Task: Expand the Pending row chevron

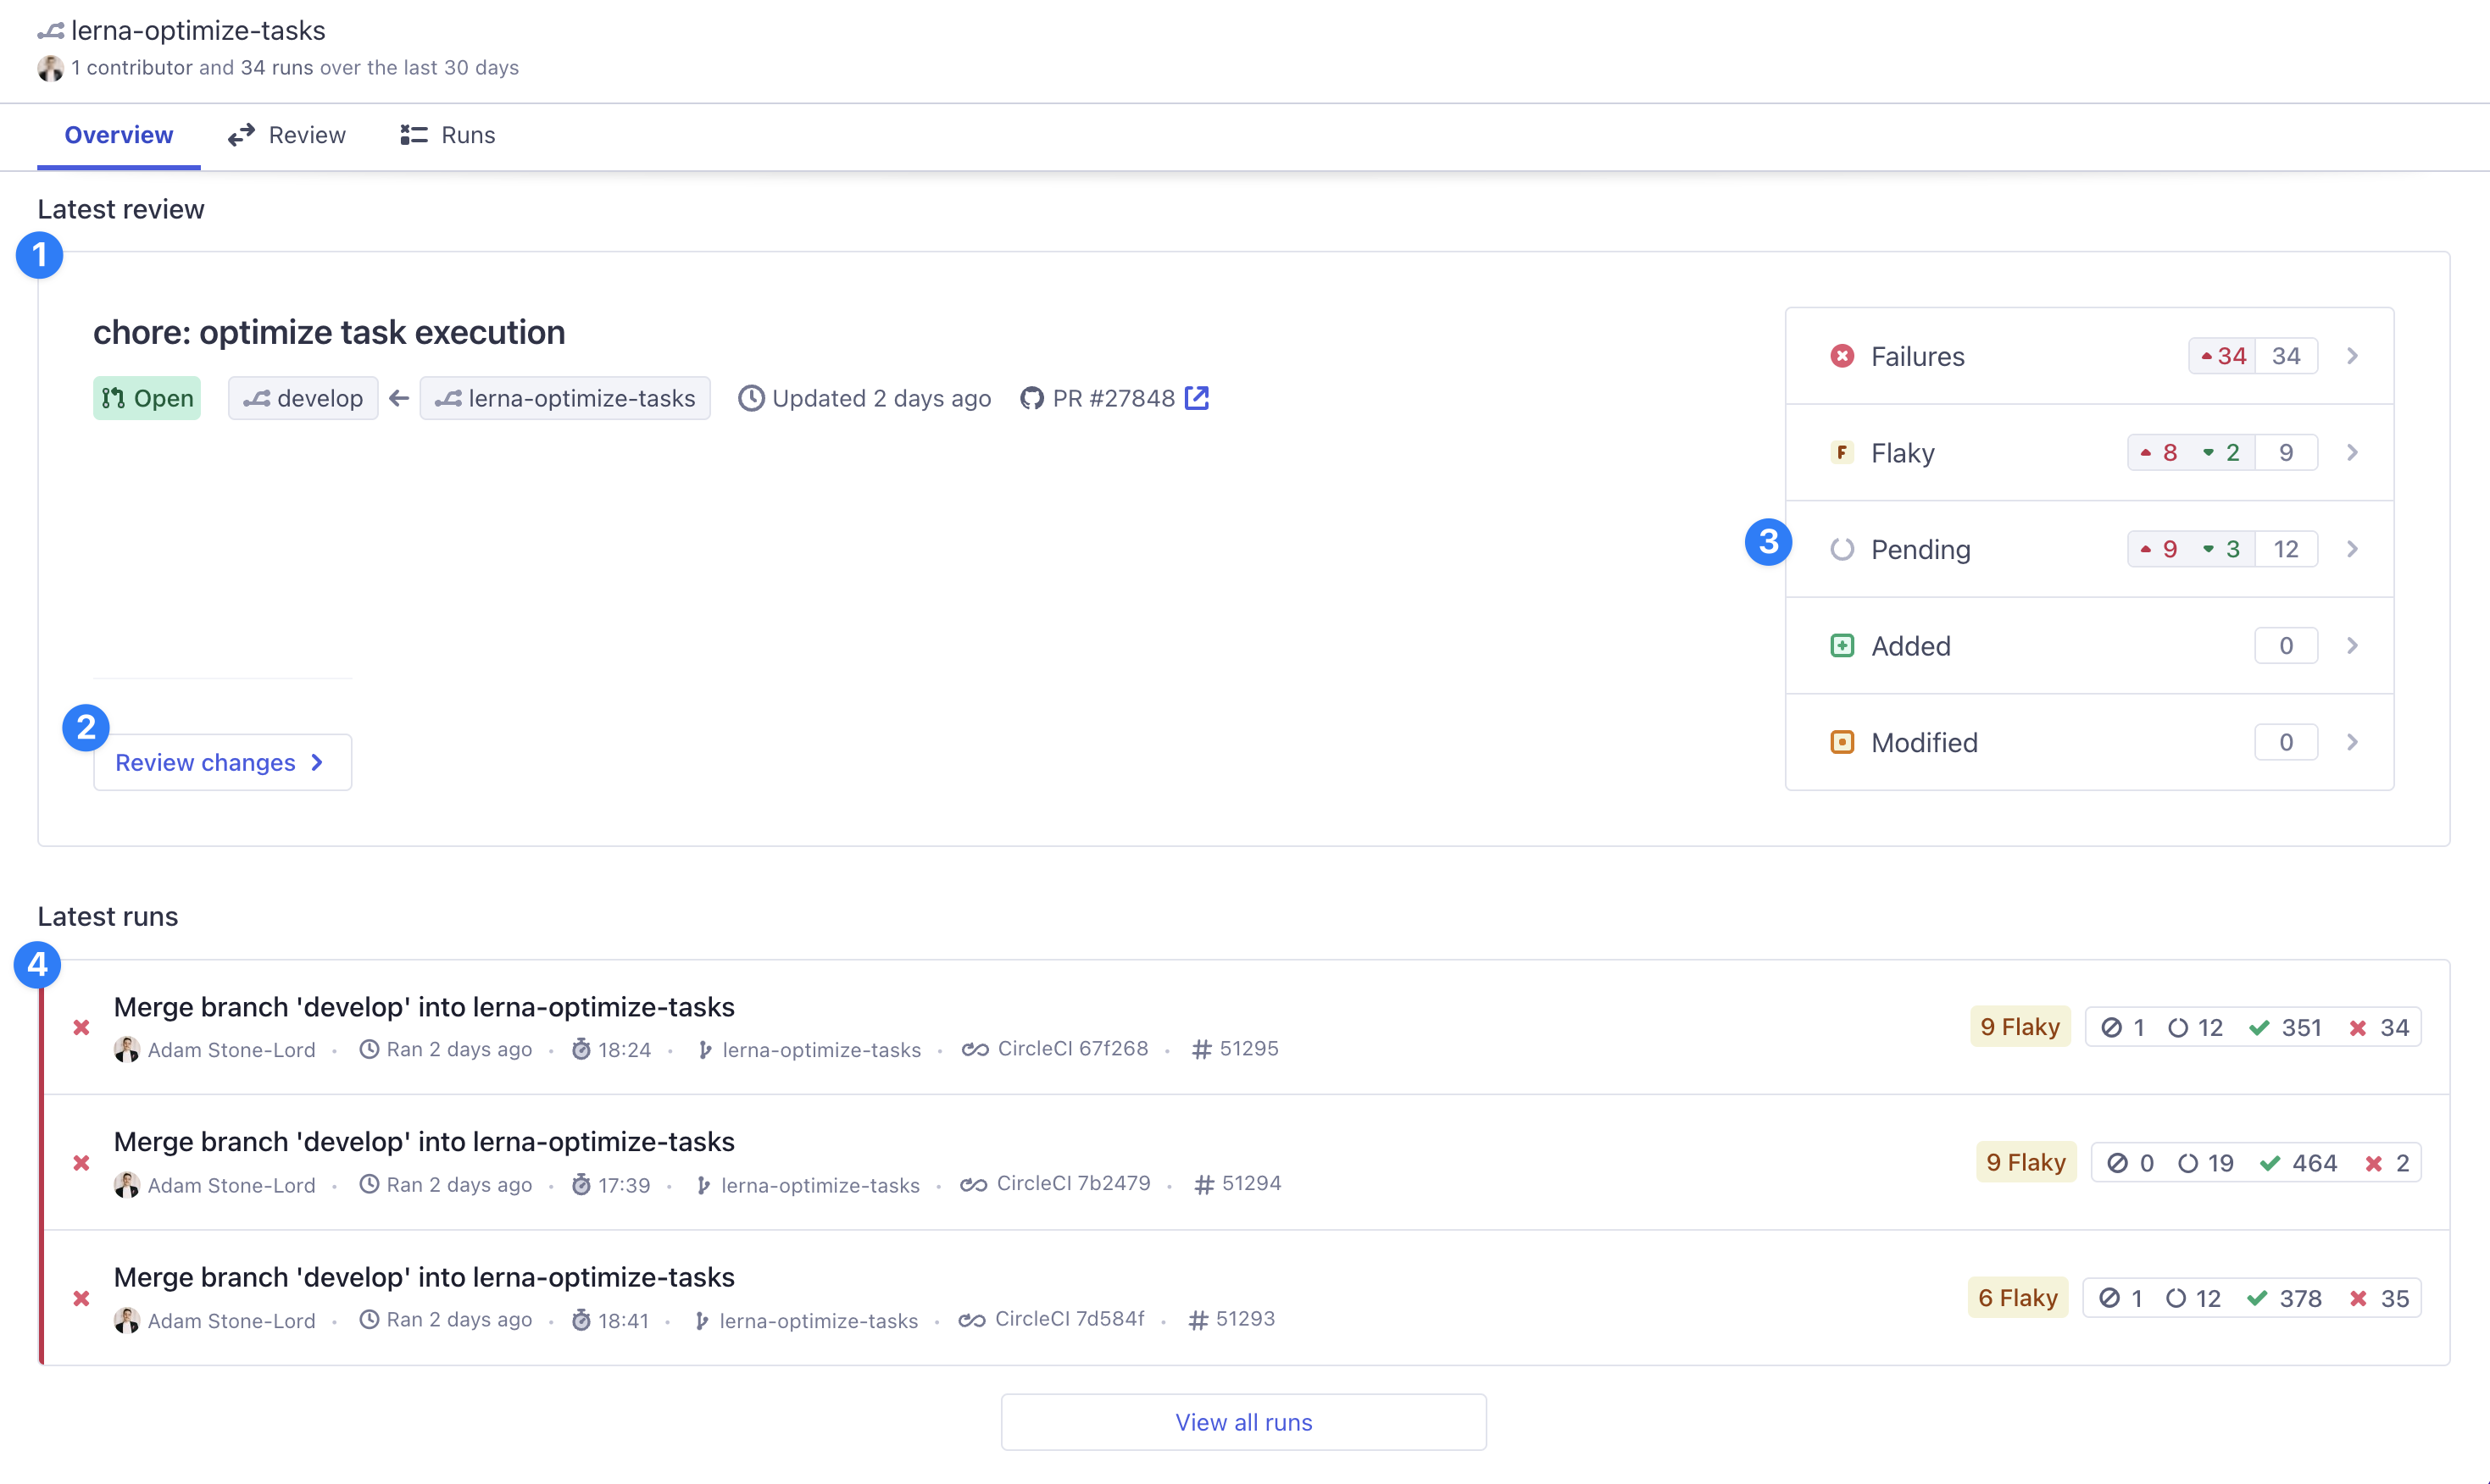Action: [x=2352, y=549]
